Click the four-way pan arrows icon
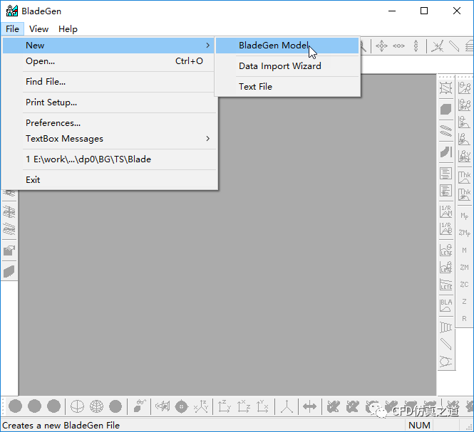This screenshot has height=432, width=474. pos(381,46)
